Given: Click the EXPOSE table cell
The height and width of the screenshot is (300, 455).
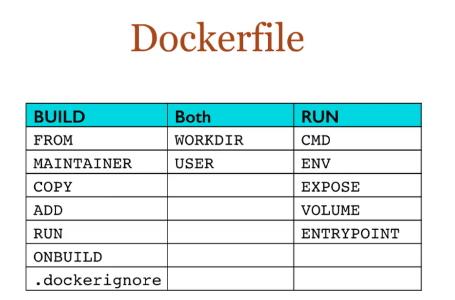Looking at the screenshot, I should [x=357, y=185].
